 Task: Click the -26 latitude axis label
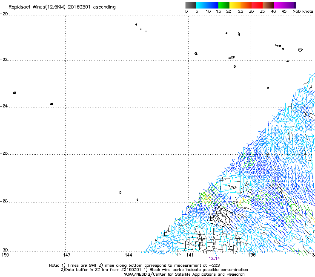pyautogui.click(x=4, y=153)
